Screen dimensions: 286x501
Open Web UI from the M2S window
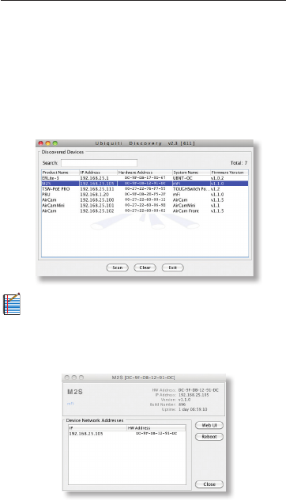[x=209, y=425]
